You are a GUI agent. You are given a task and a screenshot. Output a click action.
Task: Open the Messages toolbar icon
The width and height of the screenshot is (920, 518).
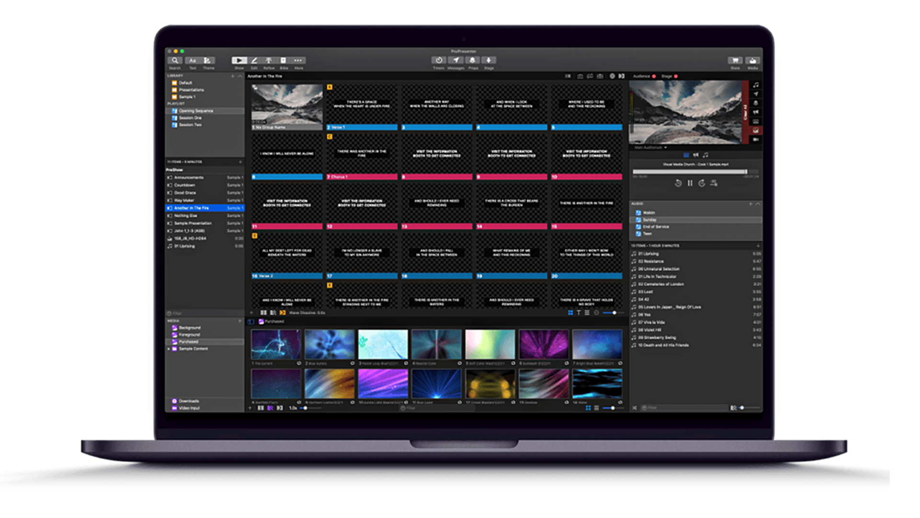click(x=456, y=60)
